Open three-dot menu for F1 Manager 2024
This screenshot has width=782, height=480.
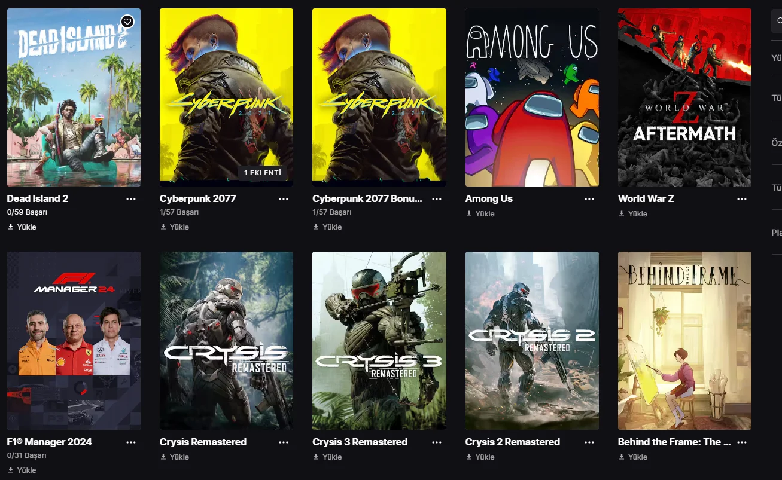tap(131, 442)
